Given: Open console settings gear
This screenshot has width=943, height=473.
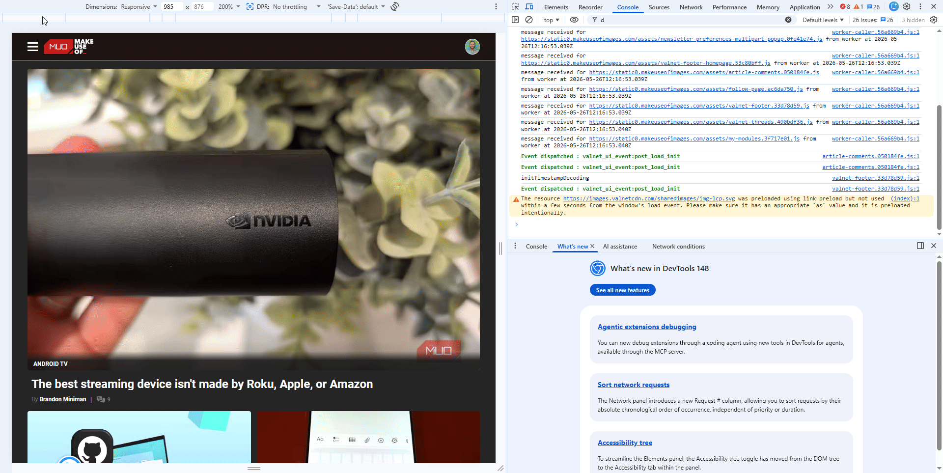Looking at the screenshot, I should point(934,20).
